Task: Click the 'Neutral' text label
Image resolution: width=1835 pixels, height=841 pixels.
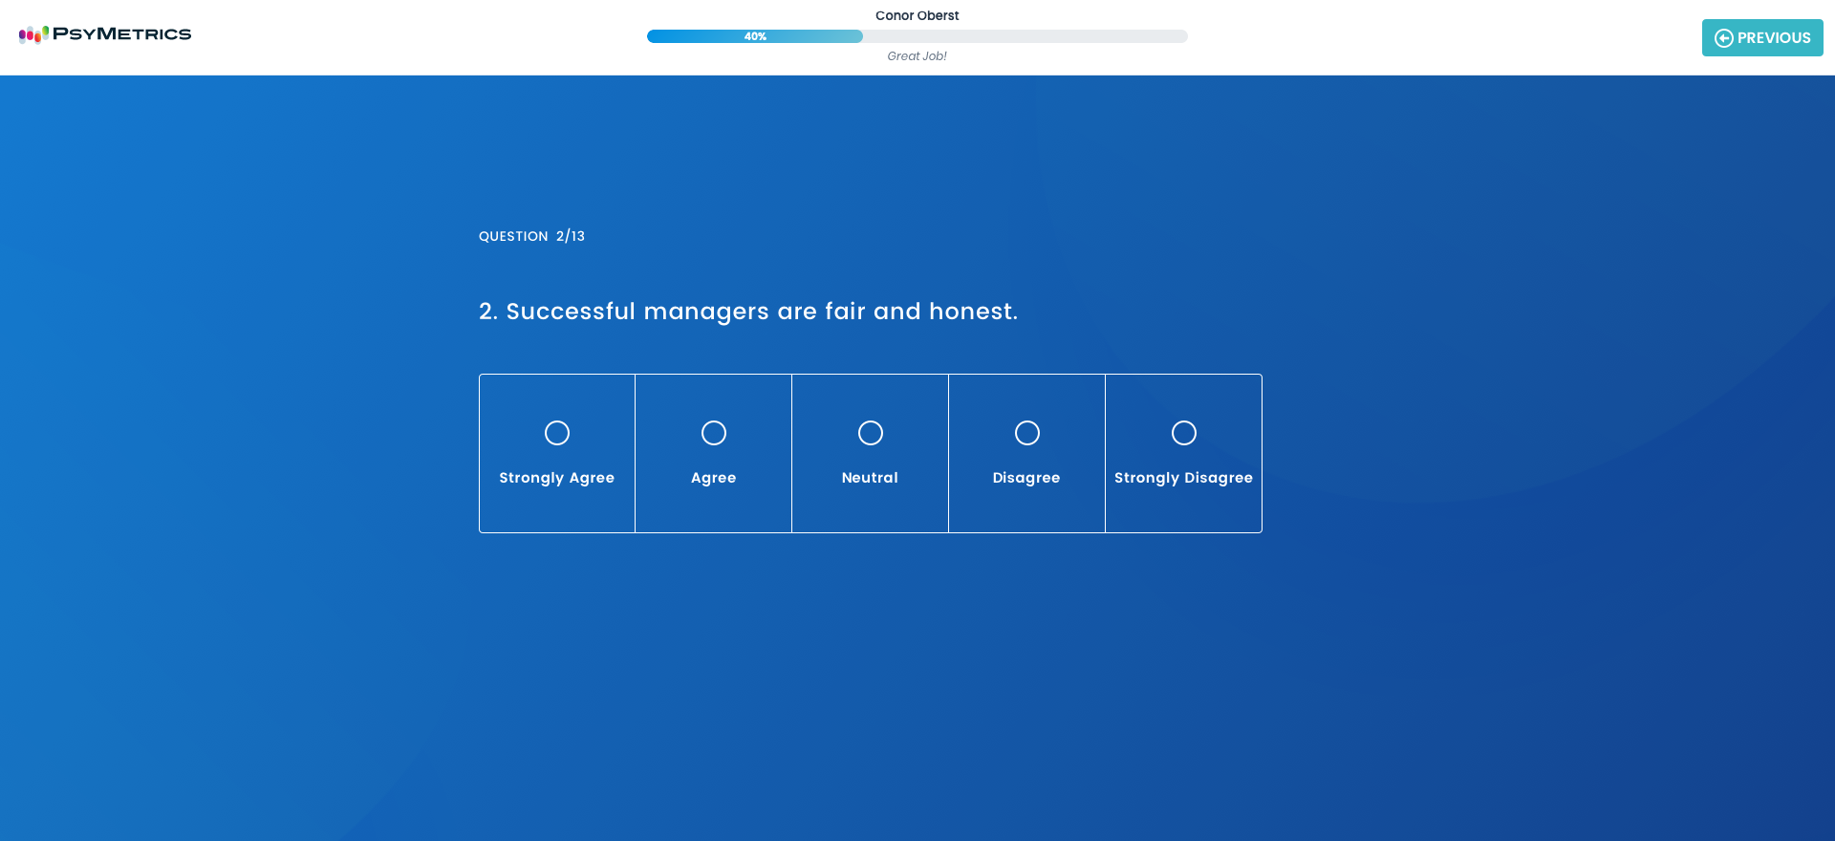Action: [x=870, y=478]
